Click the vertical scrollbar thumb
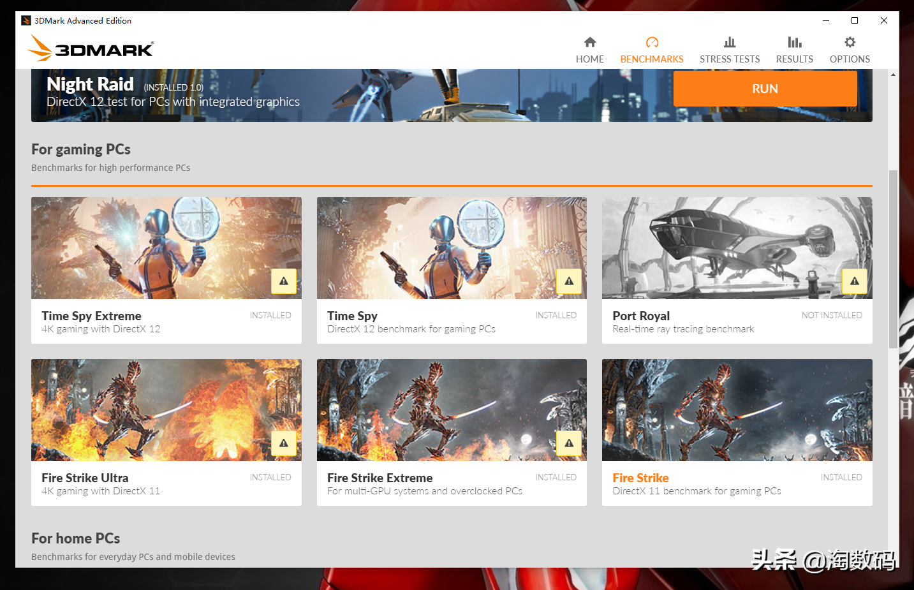This screenshot has height=590, width=914. [x=893, y=259]
